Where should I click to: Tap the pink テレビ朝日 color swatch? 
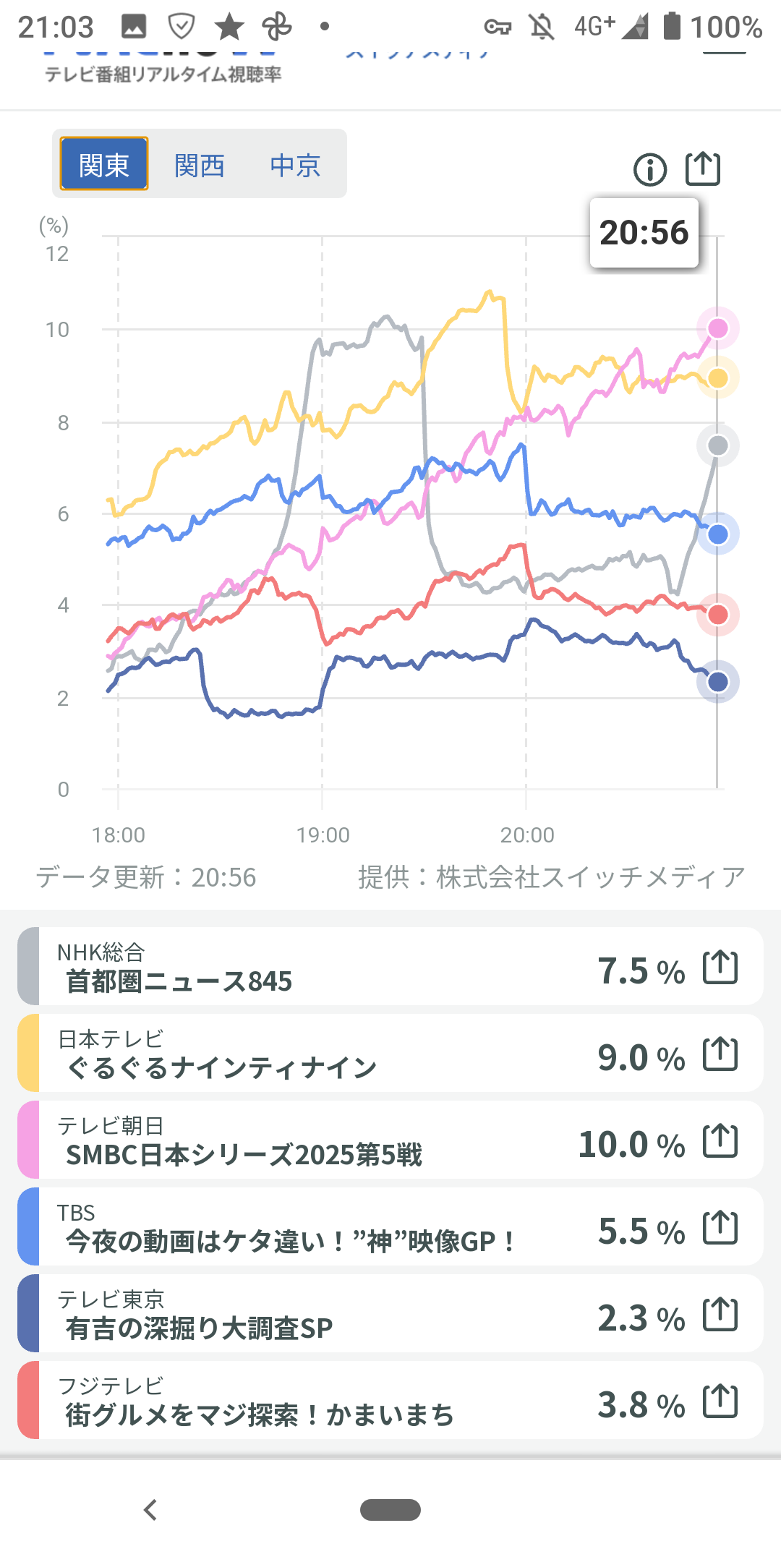pyautogui.click(x=28, y=1140)
